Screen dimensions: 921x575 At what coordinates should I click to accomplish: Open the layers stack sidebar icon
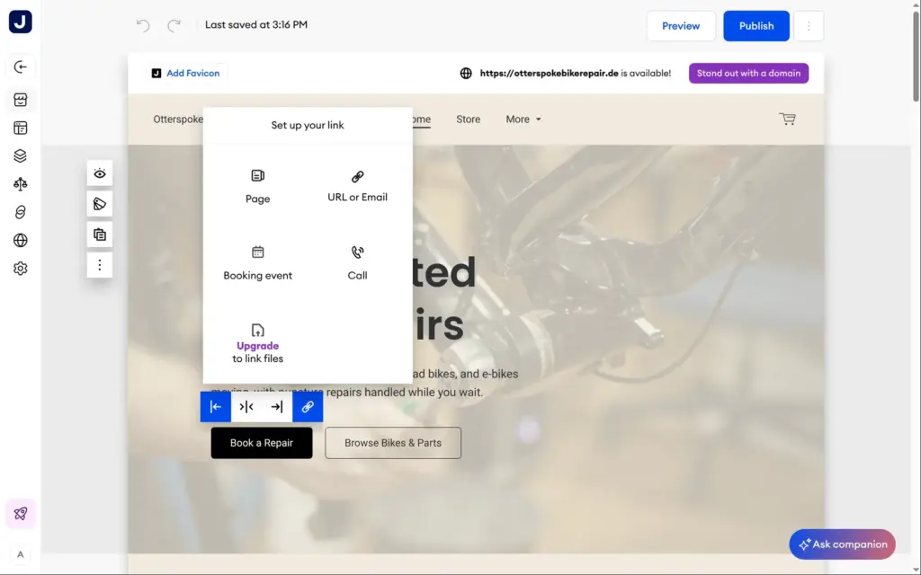point(20,156)
